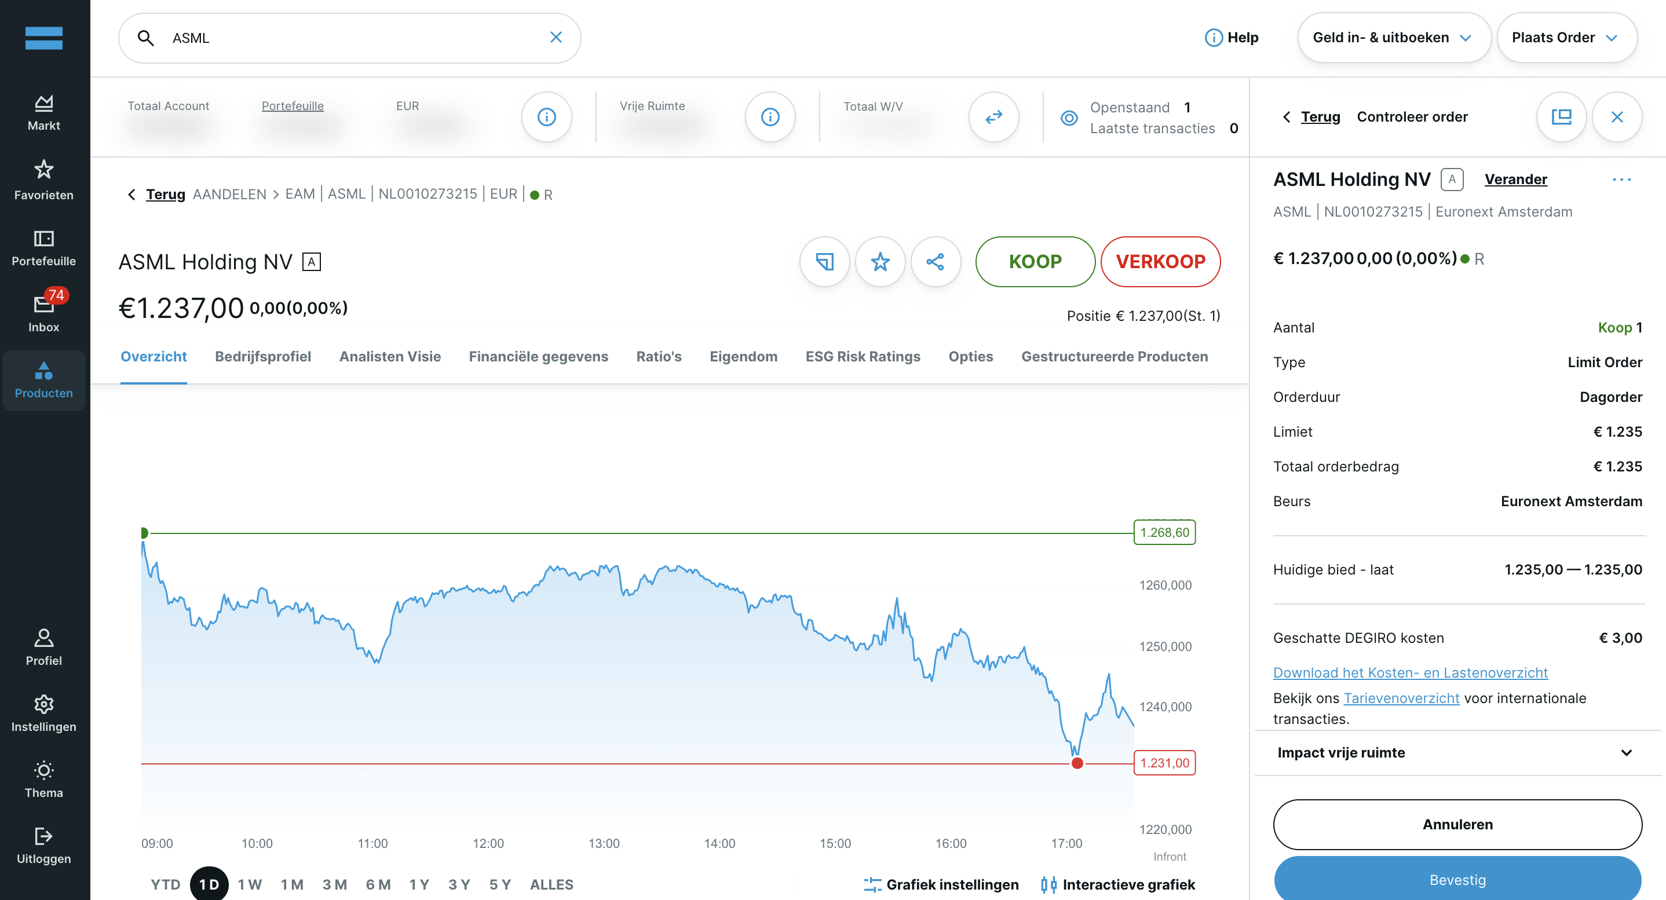Click Verander link for ASML order

tap(1515, 179)
